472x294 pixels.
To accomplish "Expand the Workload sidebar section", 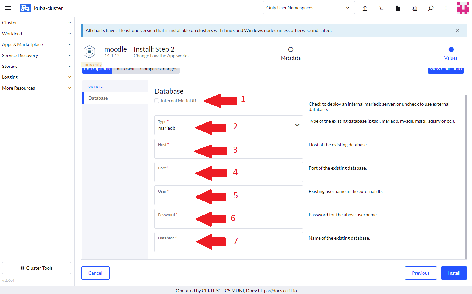I will coord(36,34).
